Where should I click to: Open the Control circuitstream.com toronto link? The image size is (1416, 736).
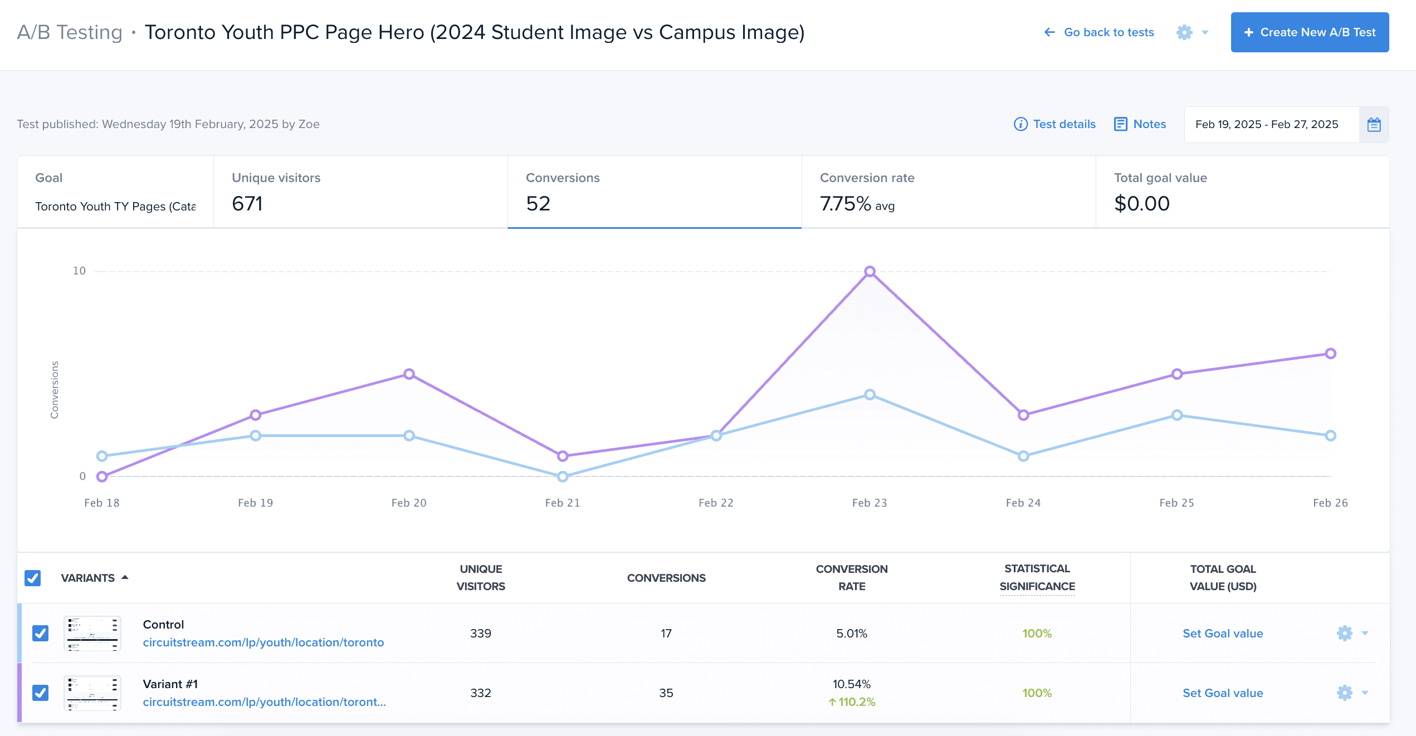263,642
